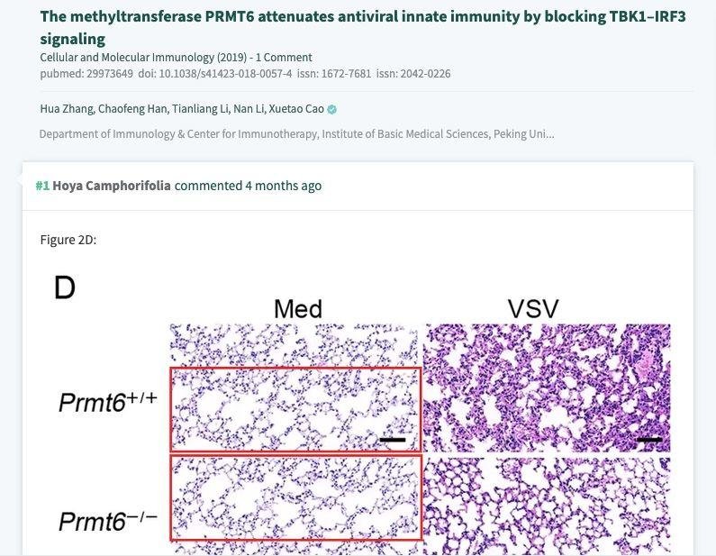Click the #1 comment anchor number
716x556 pixels.
pyautogui.click(x=42, y=186)
